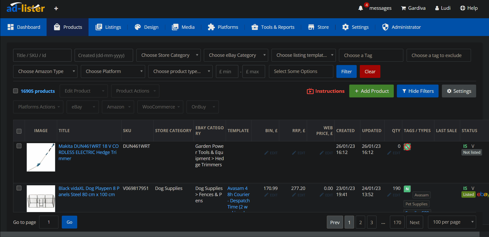Screen dimensions: 489x237
Task: Open the Platforms Actions dropdown
Action: pos(38,107)
